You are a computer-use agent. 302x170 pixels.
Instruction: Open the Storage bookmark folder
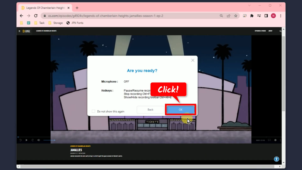(x=56, y=23)
